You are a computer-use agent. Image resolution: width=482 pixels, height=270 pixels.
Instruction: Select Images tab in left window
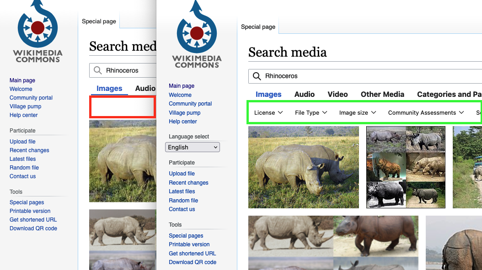point(109,89)
